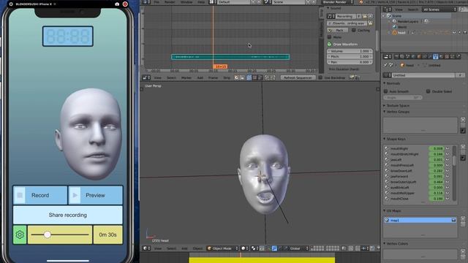Open the Object properties tab icon
This screenshot has height=263, width=468.
pos(419,56)
